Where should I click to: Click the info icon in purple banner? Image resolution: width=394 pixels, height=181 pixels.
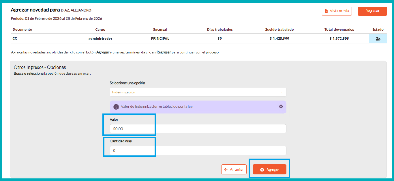[116, 107]
